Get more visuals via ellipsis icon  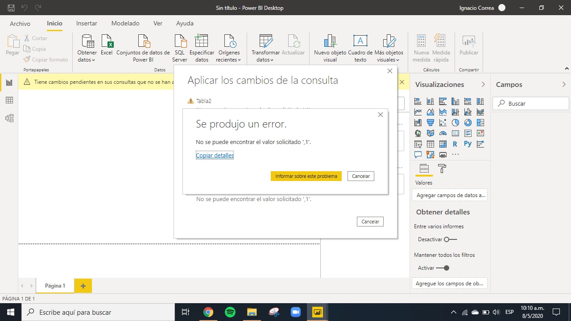[455, 155]
